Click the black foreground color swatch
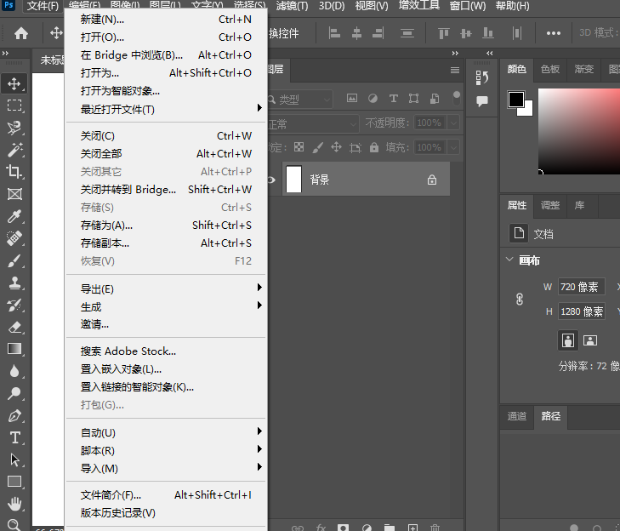 (515, 99)
